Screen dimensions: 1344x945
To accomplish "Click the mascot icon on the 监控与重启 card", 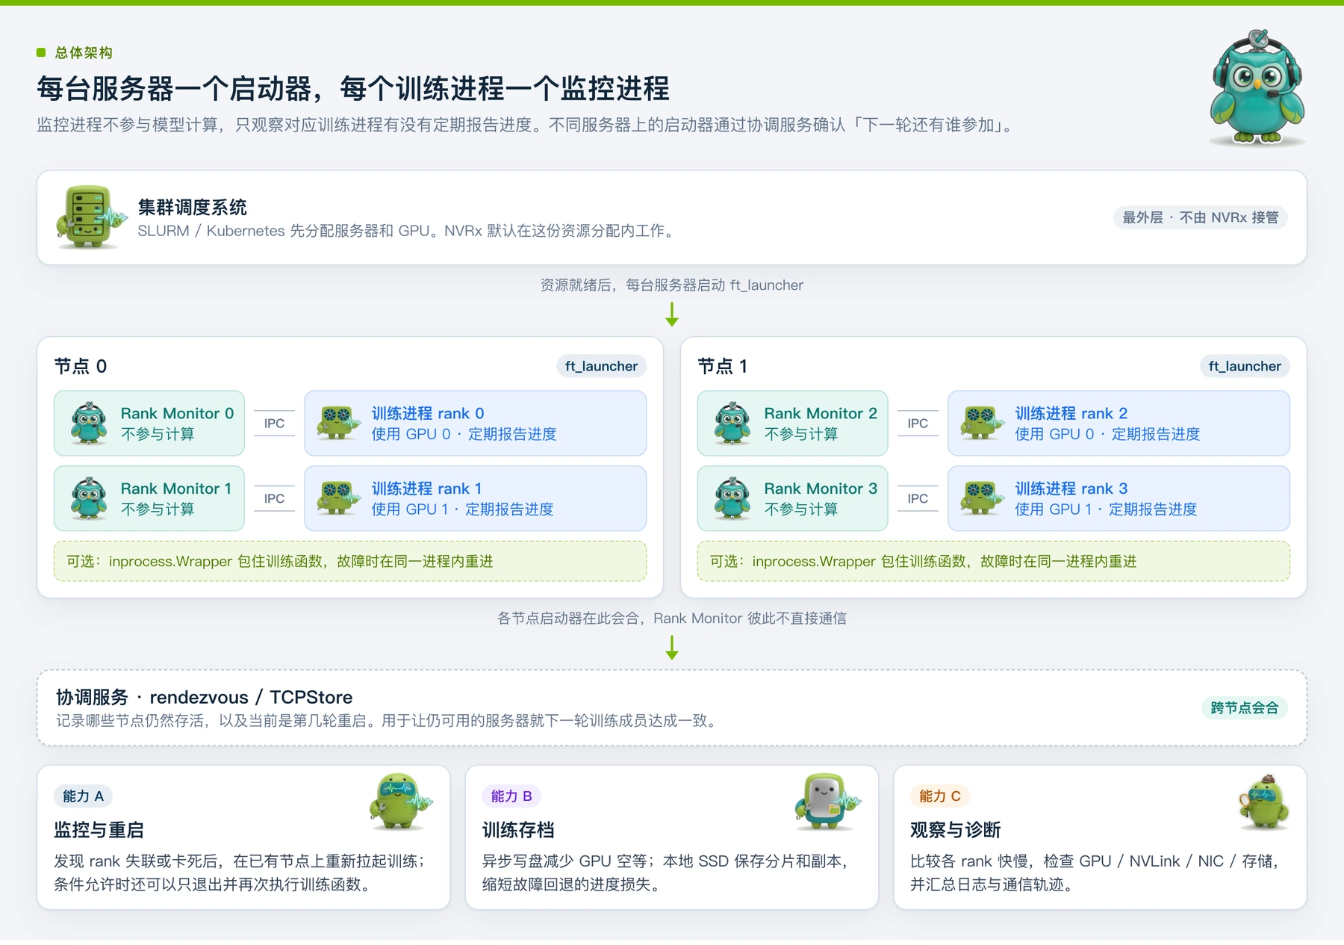I will 401,802.
